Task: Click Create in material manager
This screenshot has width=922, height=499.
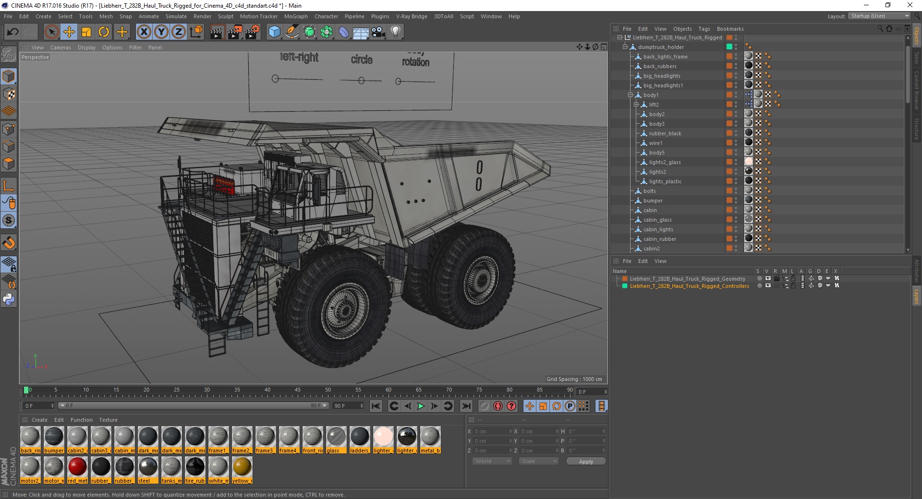Action: click(39, 420)
